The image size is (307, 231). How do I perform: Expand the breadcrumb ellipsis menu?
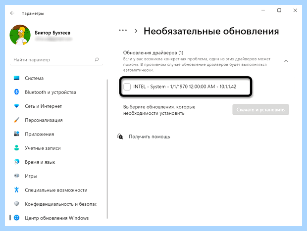tap(123, 31)
